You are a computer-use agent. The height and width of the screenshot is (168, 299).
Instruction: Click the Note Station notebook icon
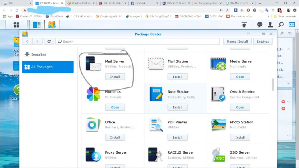[x=156, y=94]
